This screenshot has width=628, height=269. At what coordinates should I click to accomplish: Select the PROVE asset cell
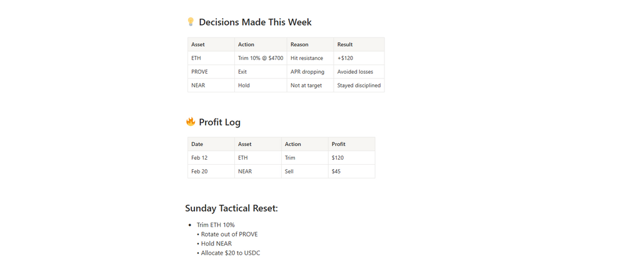(x=211, y=72)
